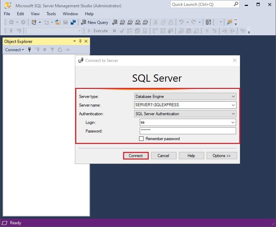Open the Connect dropdown in Object Explorer

[x=15, y=50]
